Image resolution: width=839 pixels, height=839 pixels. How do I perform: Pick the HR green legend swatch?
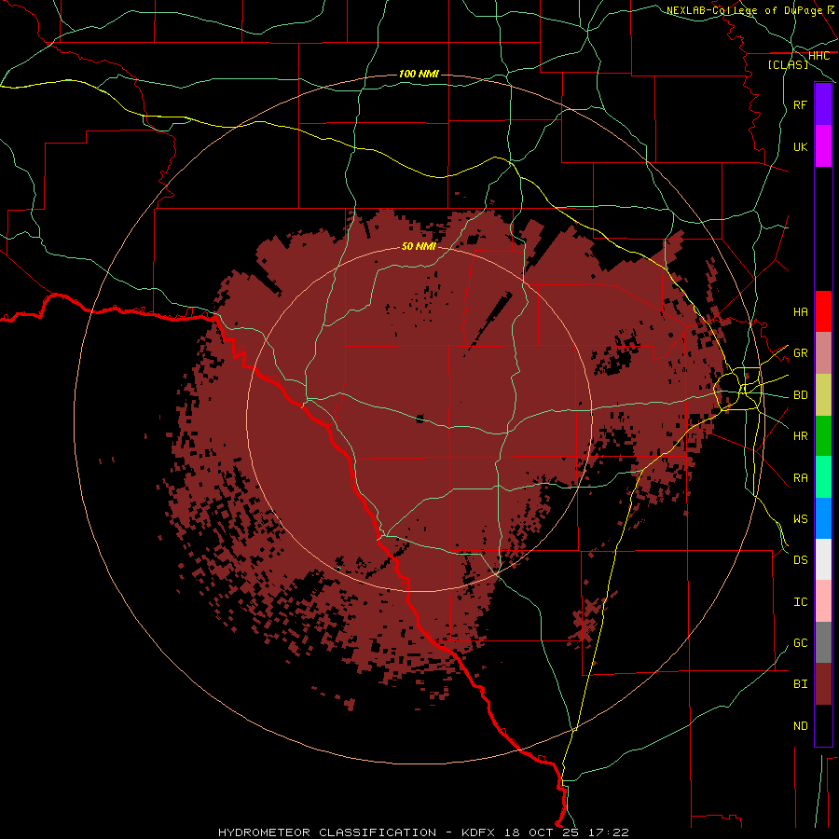(x=823, y=436)
